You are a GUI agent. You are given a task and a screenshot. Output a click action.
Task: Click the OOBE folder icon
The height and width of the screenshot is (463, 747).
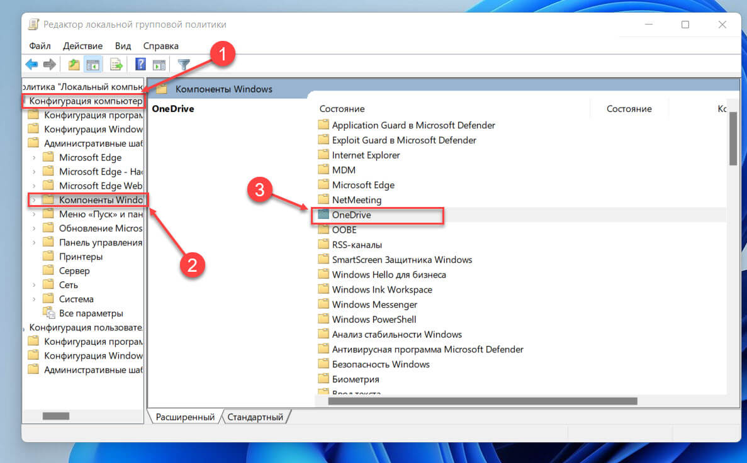pos(323,229)
